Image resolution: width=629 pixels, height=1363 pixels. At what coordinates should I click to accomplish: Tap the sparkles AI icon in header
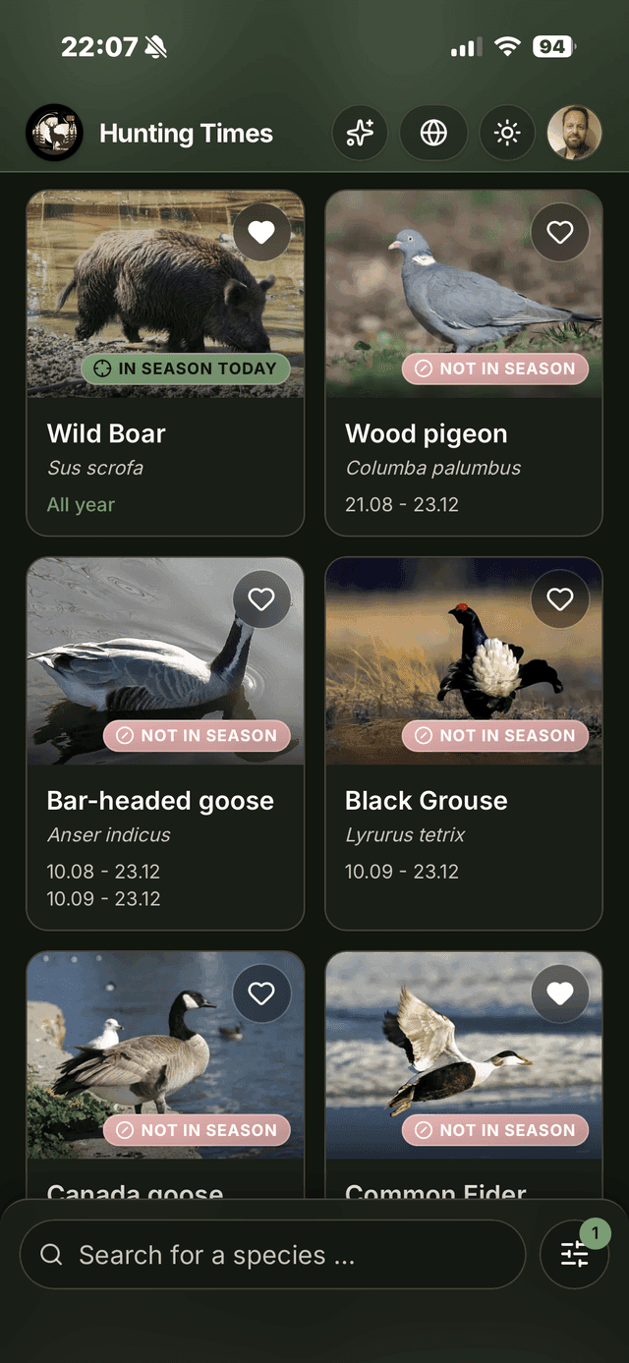(x=360, y=133)
